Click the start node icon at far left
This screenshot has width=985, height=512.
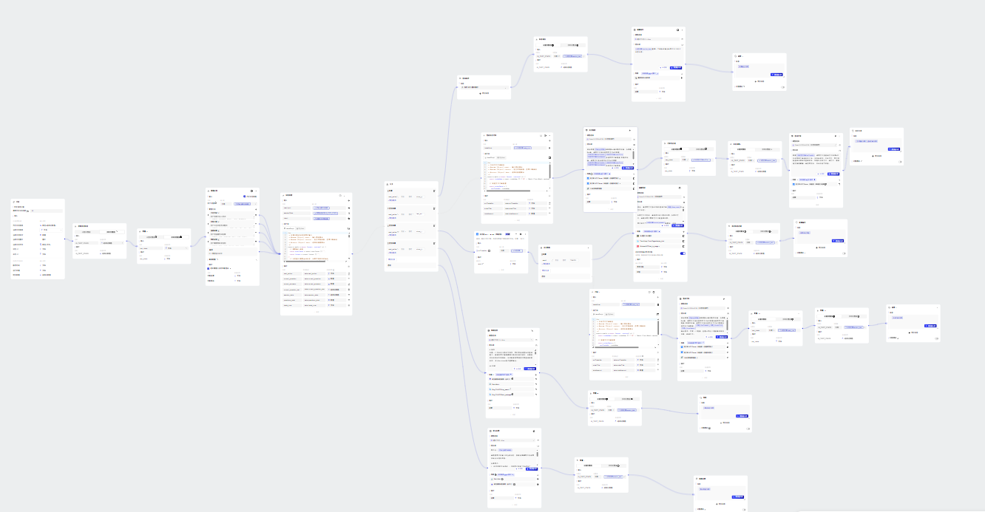[14, 202]
